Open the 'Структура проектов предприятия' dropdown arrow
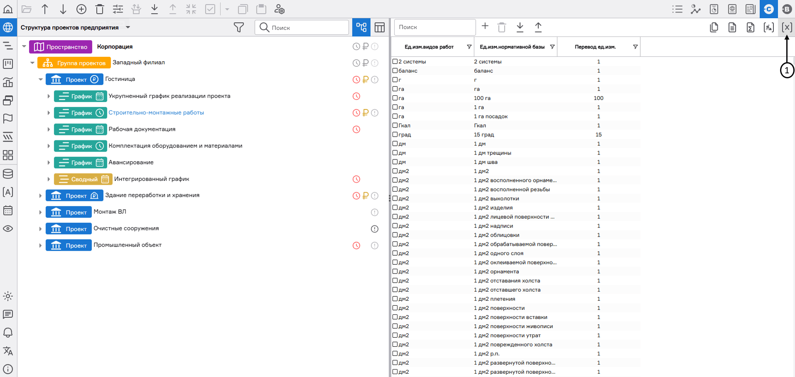This screenshot has height=377, width=795. click(x=128, y=27)
